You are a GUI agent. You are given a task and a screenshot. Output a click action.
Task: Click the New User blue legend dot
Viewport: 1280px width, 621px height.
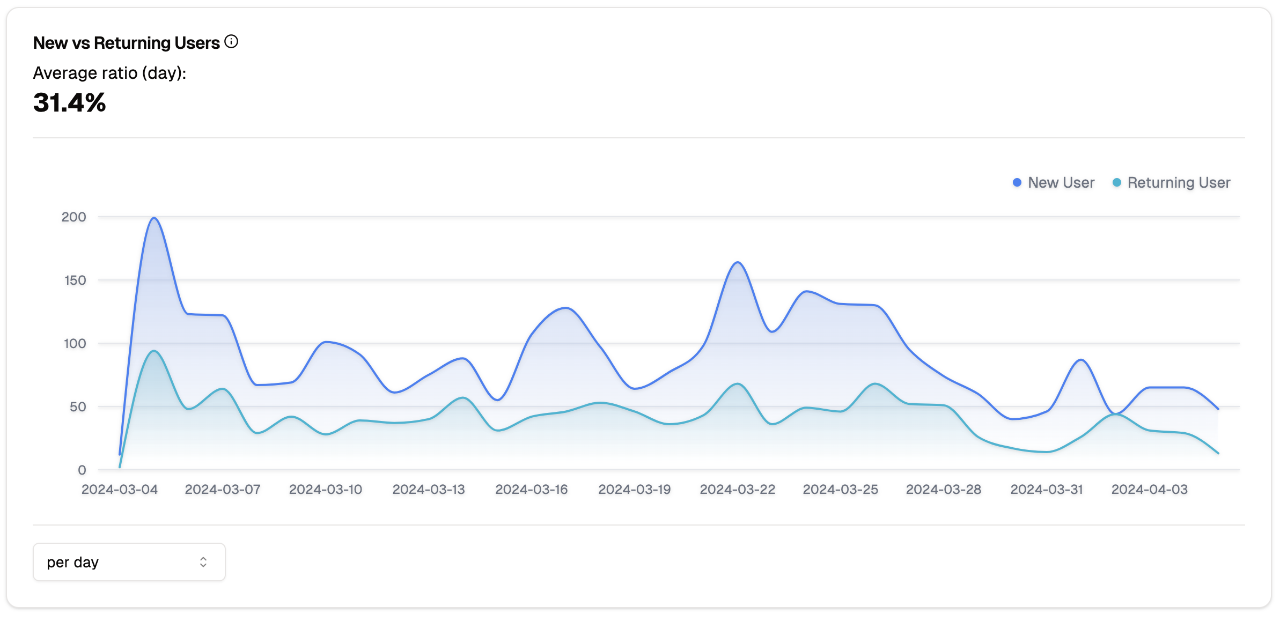click(x=1017, y=183)
